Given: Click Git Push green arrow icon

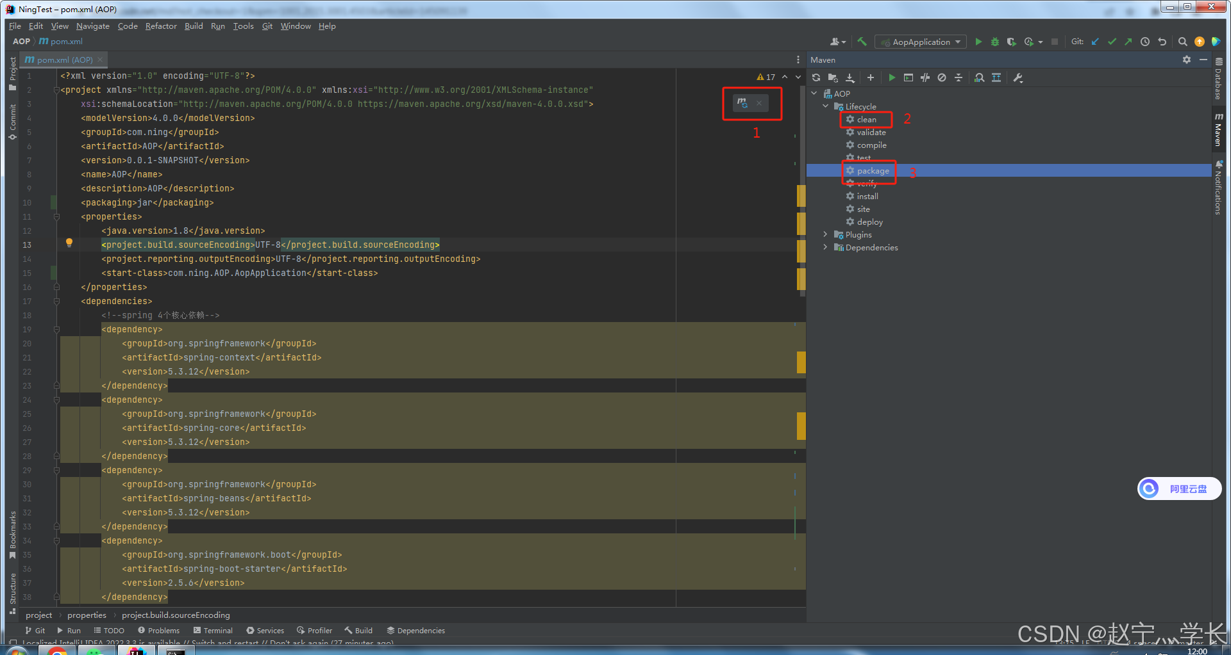Looking at the screenshot, I should coord(1128,42).
